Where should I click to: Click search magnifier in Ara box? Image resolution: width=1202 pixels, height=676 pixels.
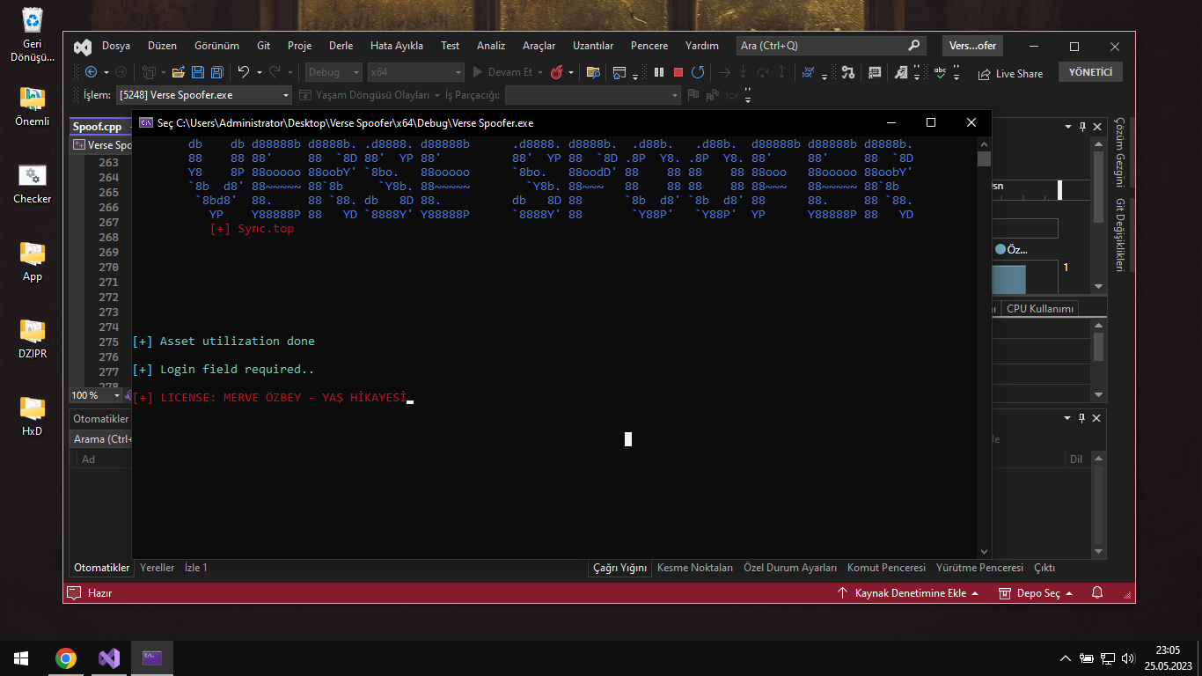point(914,46)
